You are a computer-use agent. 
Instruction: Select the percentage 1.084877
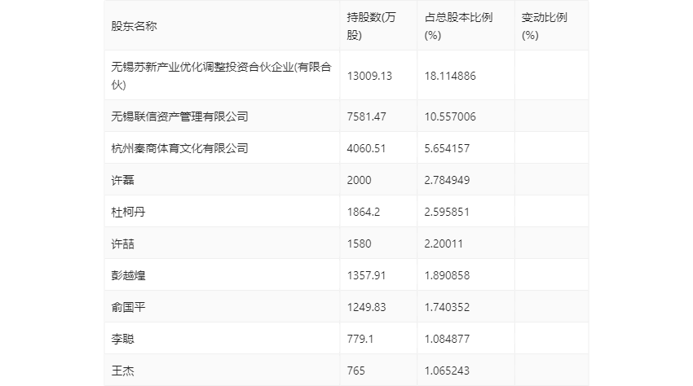pyautogui.click(x=447, y=340)
